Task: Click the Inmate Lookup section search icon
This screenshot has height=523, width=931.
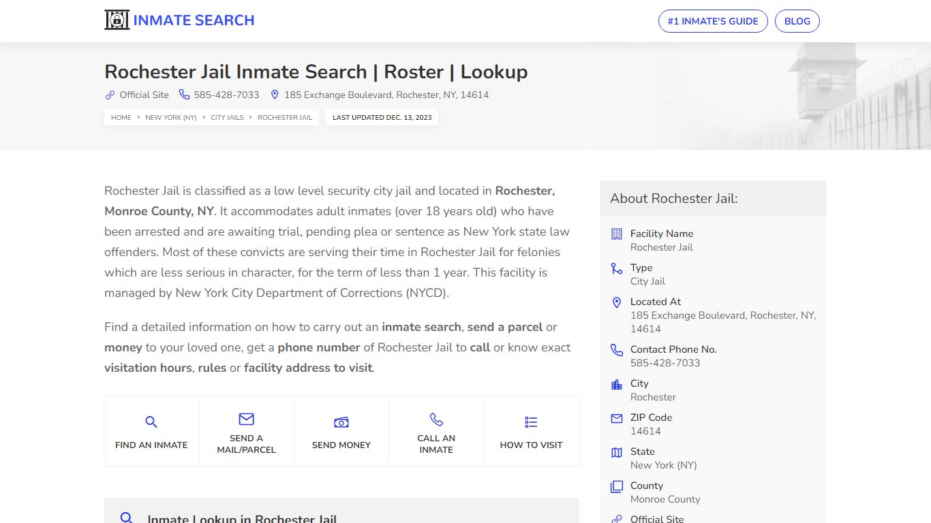Action: (126, 518)
